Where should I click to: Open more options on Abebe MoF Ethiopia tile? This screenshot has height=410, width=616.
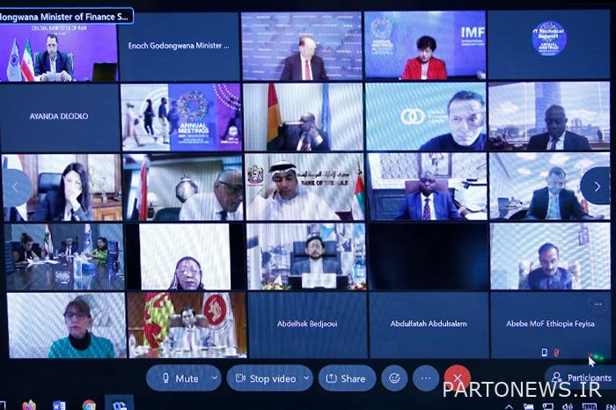coord(598,304)
